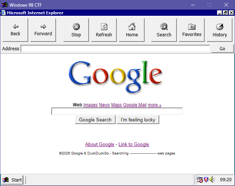
Task: Show browsing History from toolbar
Action: [x=220, y=30]
